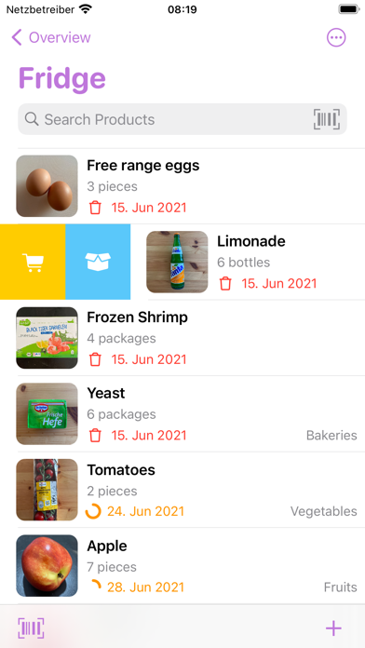This screenshot has height=648, width=365.
Task: Open the Apple product thumbnail
Action: coord(47,566)
